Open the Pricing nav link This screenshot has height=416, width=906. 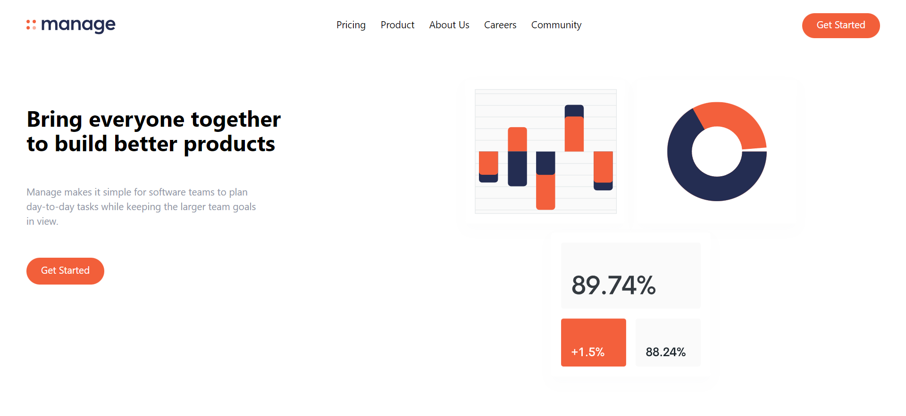[351, 25]
